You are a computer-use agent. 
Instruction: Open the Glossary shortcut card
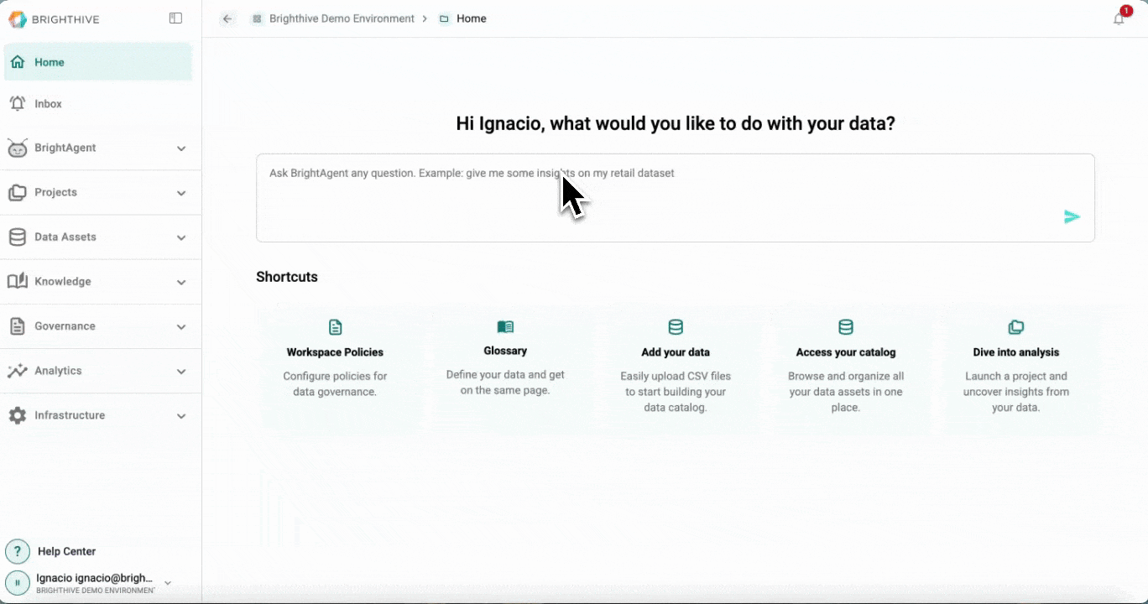505,369
